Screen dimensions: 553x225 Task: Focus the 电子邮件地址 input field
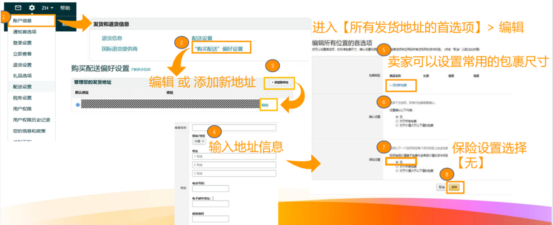point(211,204)
